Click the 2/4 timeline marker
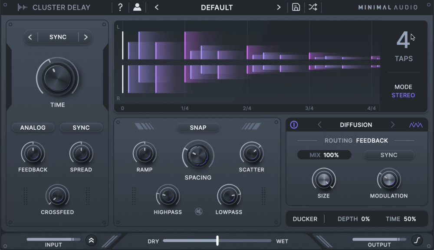Image resolution: width=434 pixels, height=250 pixels. click(247, 108)
